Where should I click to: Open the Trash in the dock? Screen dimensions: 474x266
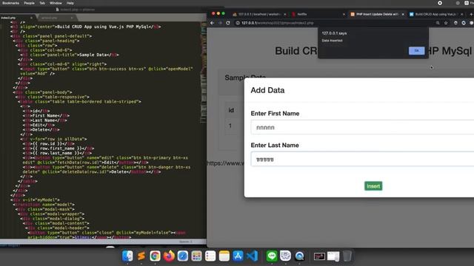347,256
